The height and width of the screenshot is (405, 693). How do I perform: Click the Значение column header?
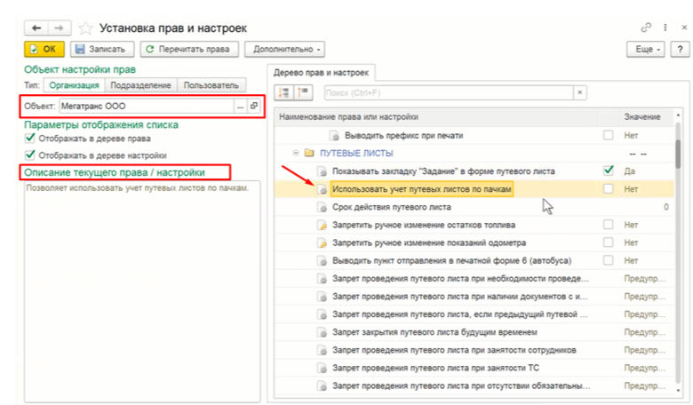click(642, 117)
